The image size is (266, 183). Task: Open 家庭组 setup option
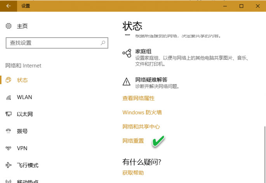143,51
